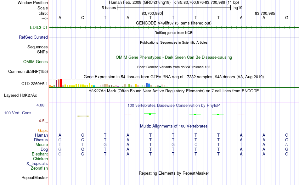Click the Zebrafish species label

[39, 168]
